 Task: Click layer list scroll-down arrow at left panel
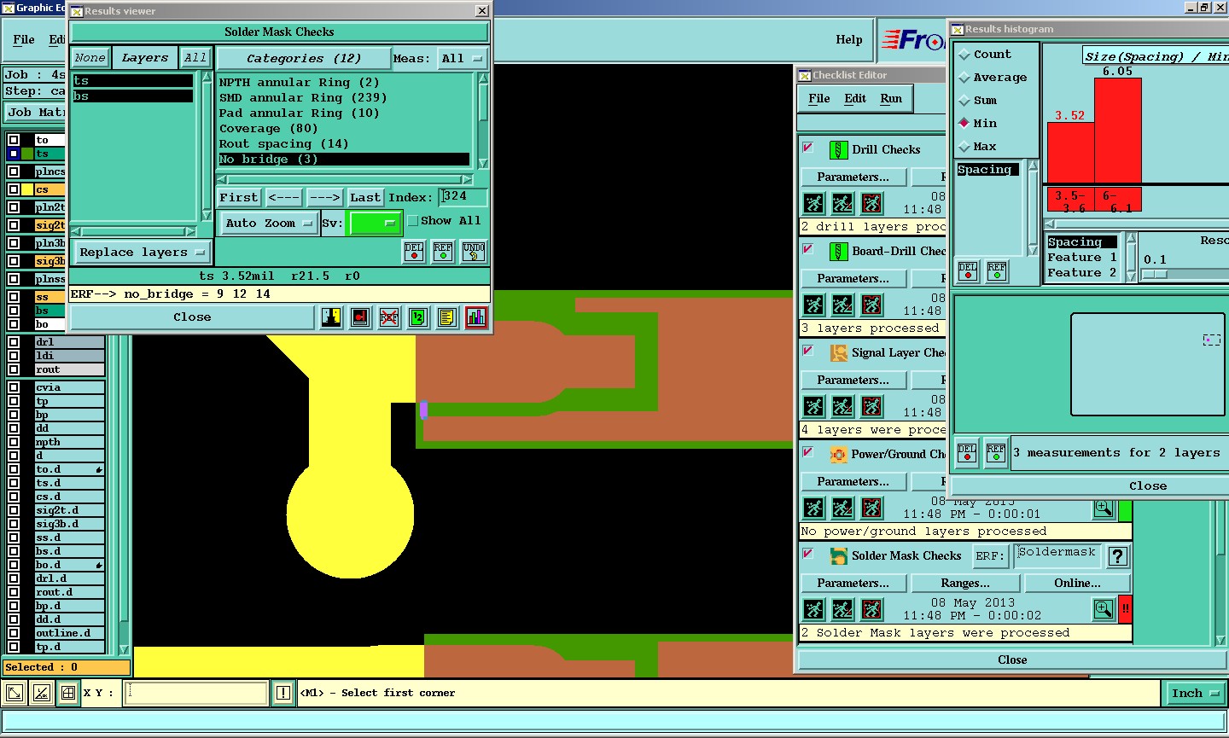tap(124, 650)
